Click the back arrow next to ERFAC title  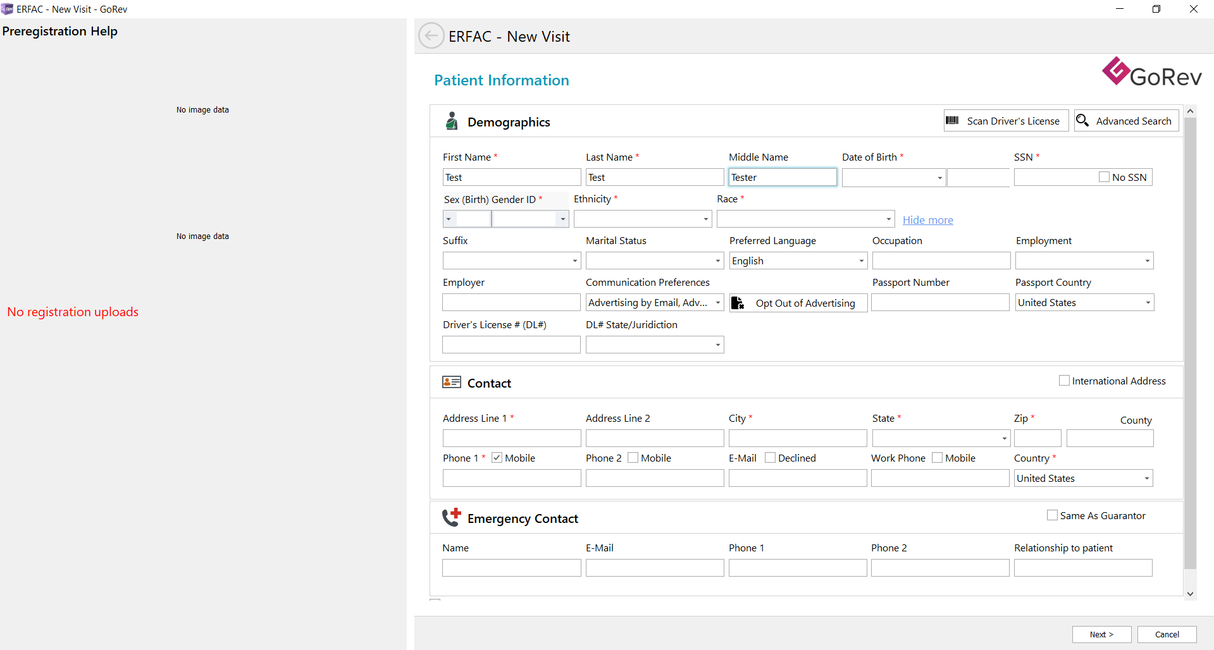(431, 36)
